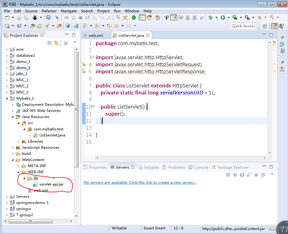288x234 pixels.
Task: Select servlet-api.jar in the tree
Action: pos(49,184)
